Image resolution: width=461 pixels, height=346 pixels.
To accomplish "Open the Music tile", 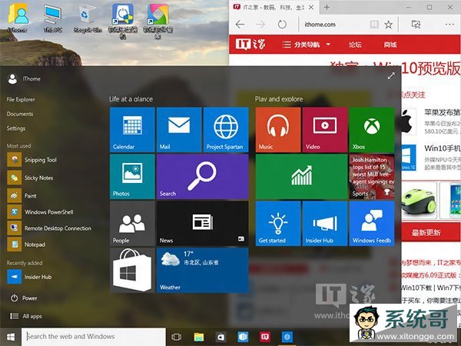I will pyautogui.click(x=278, y=130).
